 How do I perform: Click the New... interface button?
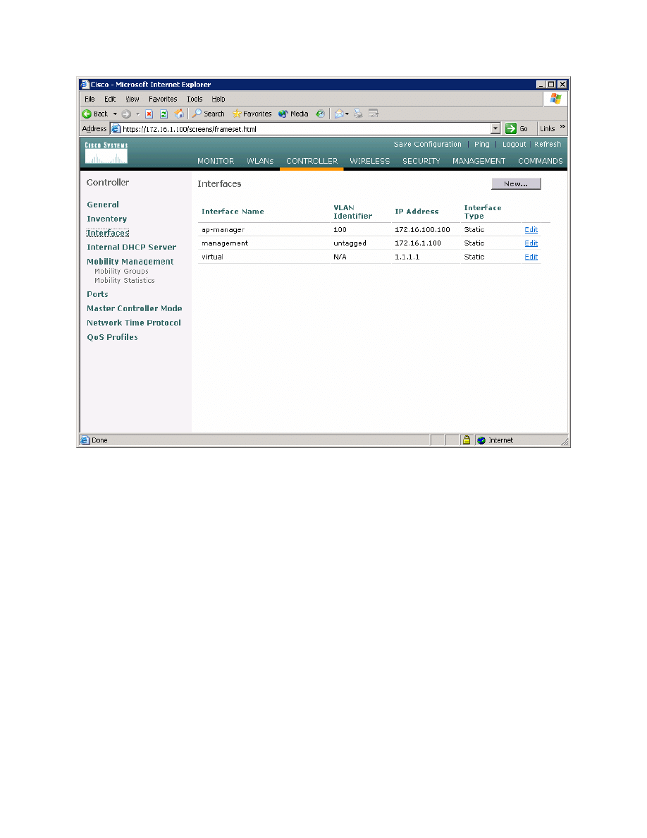tap(515, 183)
